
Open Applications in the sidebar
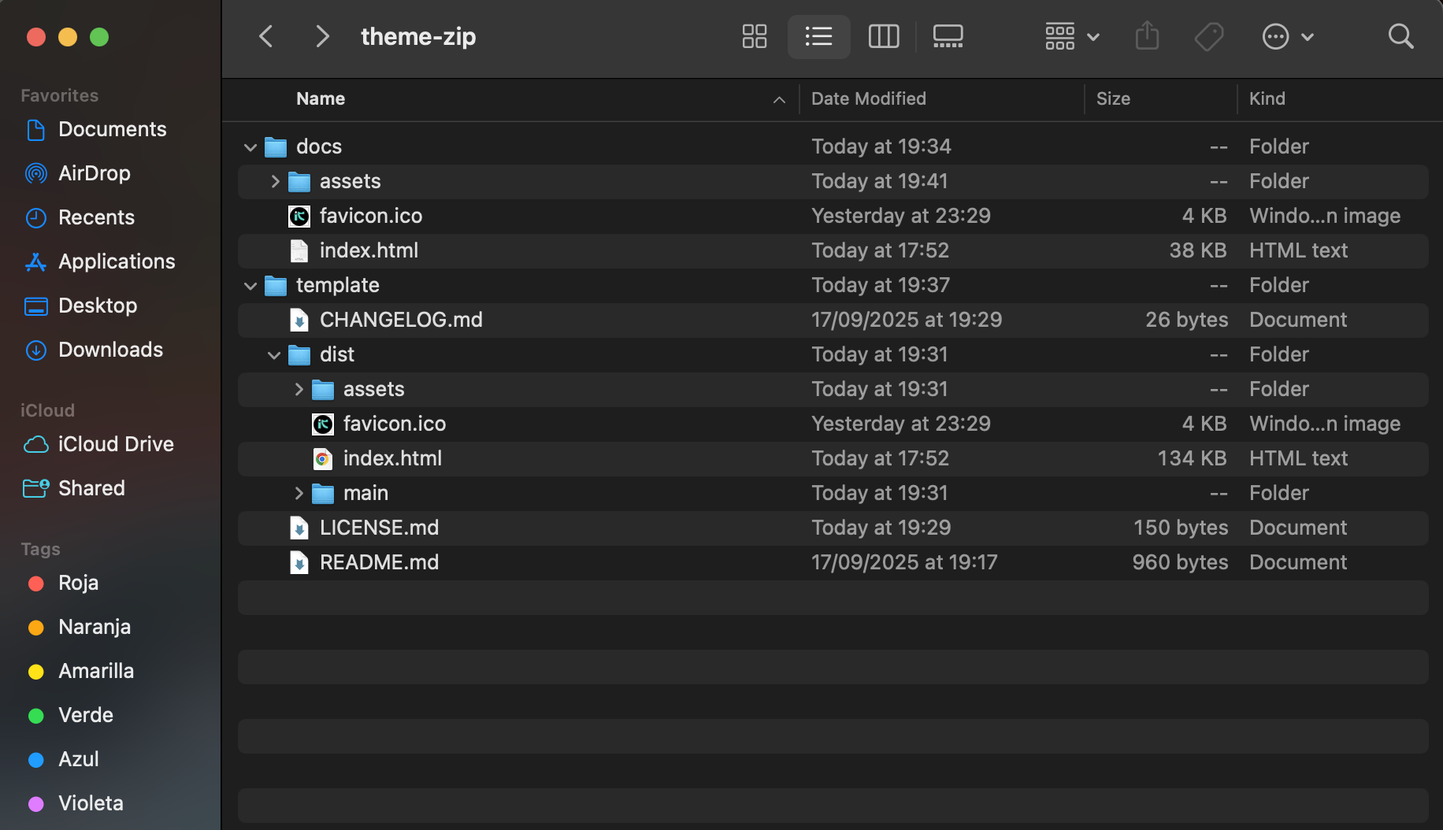coord(100,261)
